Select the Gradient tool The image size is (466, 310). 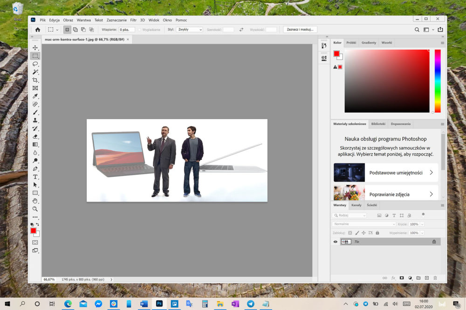35,145
